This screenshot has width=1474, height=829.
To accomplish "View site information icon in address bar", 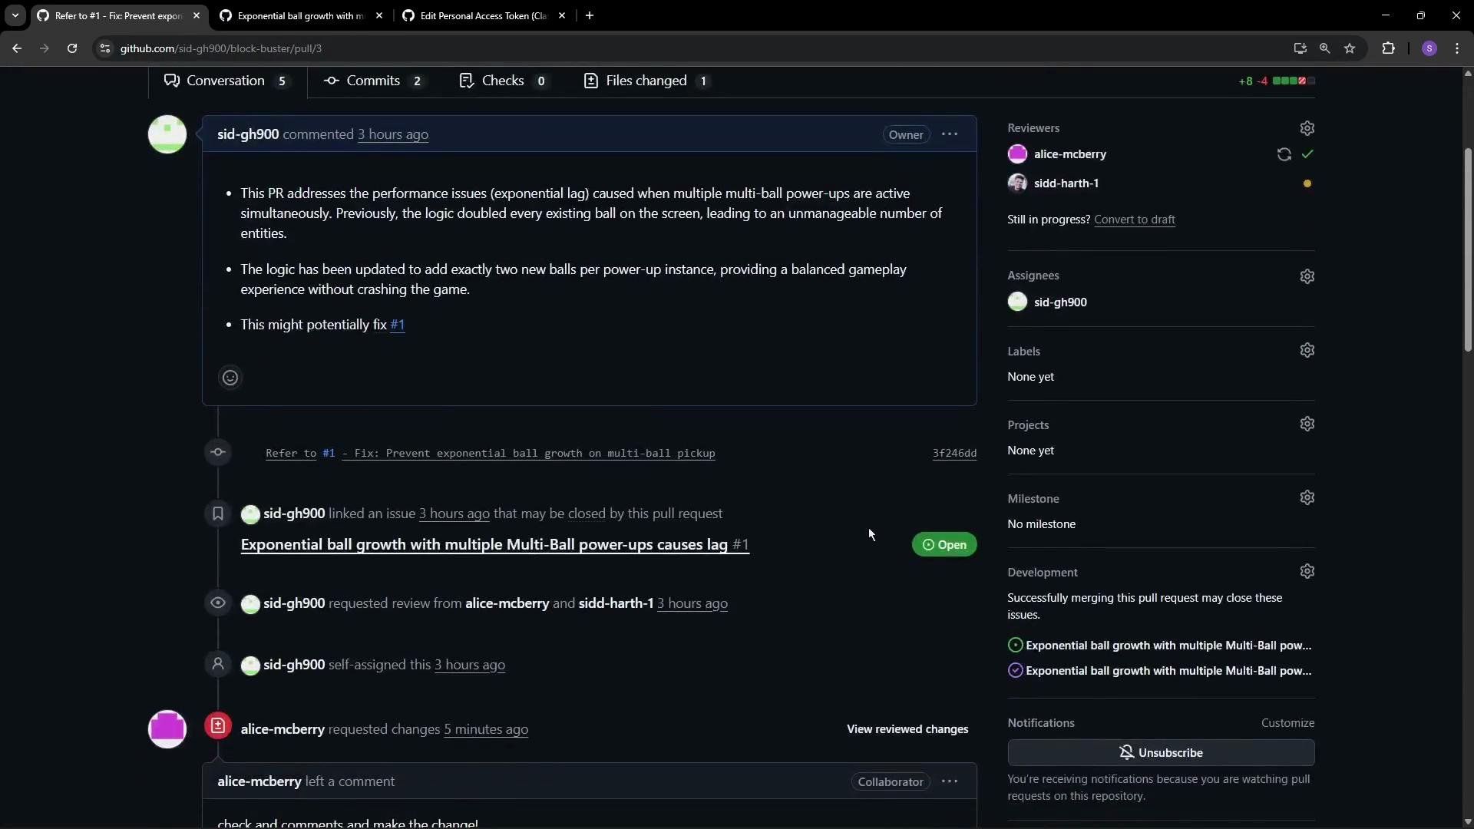I will [105, 48].
